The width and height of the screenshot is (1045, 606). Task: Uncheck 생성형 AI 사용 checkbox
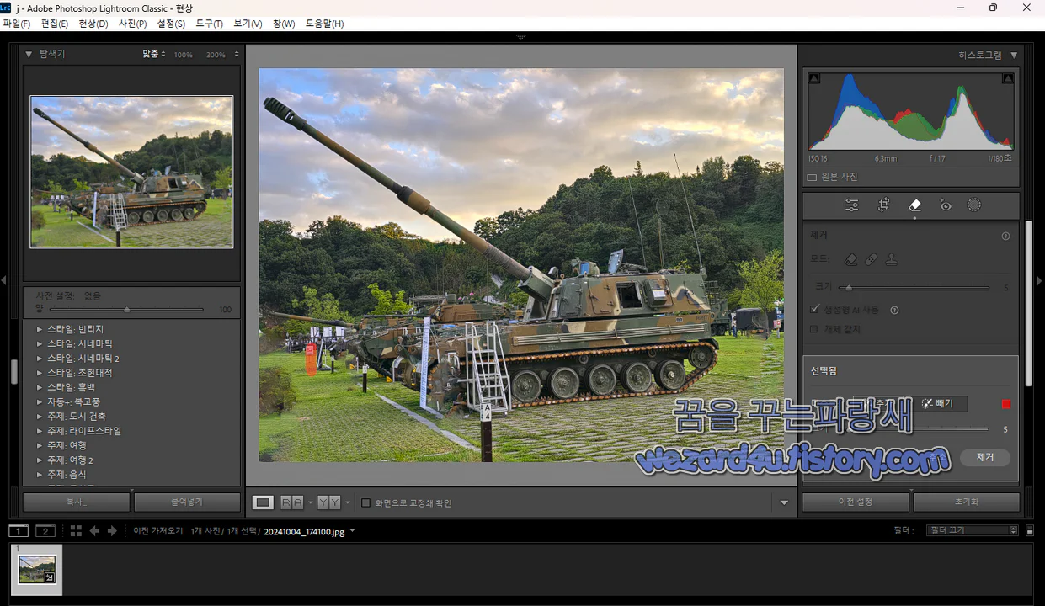814,310
